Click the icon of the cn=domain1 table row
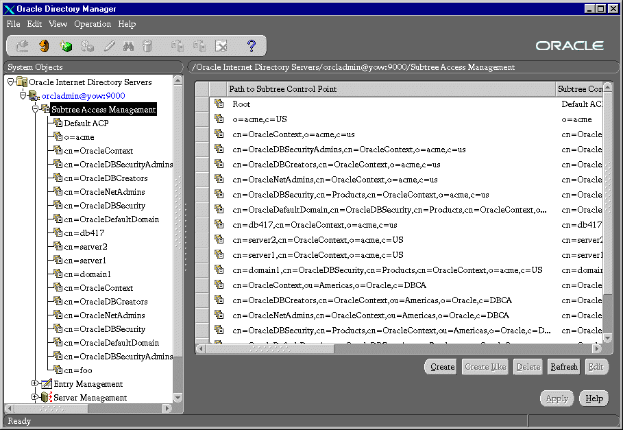 (219, 270)
